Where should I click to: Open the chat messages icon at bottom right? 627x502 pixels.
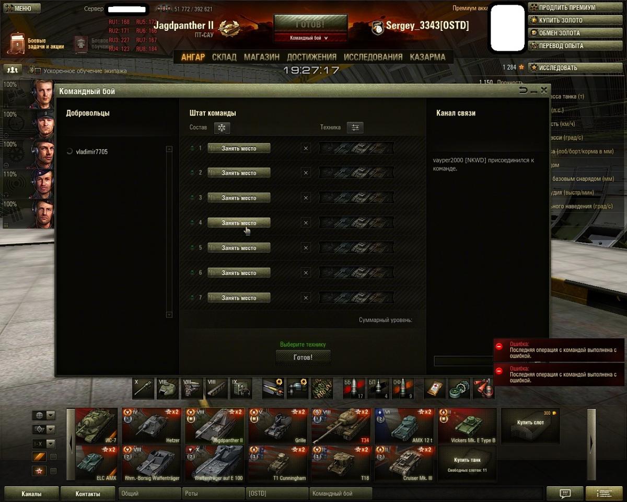click(565, 493)
